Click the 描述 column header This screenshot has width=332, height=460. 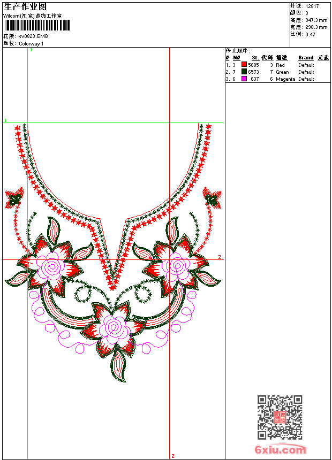(x=282, y=58)
